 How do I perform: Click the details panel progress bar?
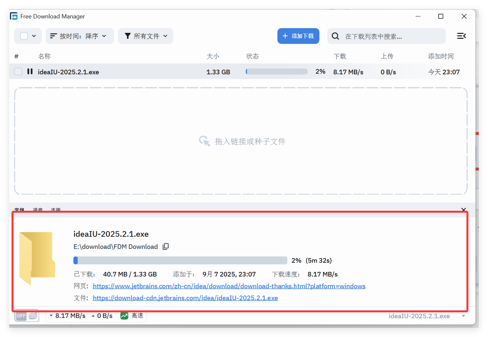(x=180, y=260)
